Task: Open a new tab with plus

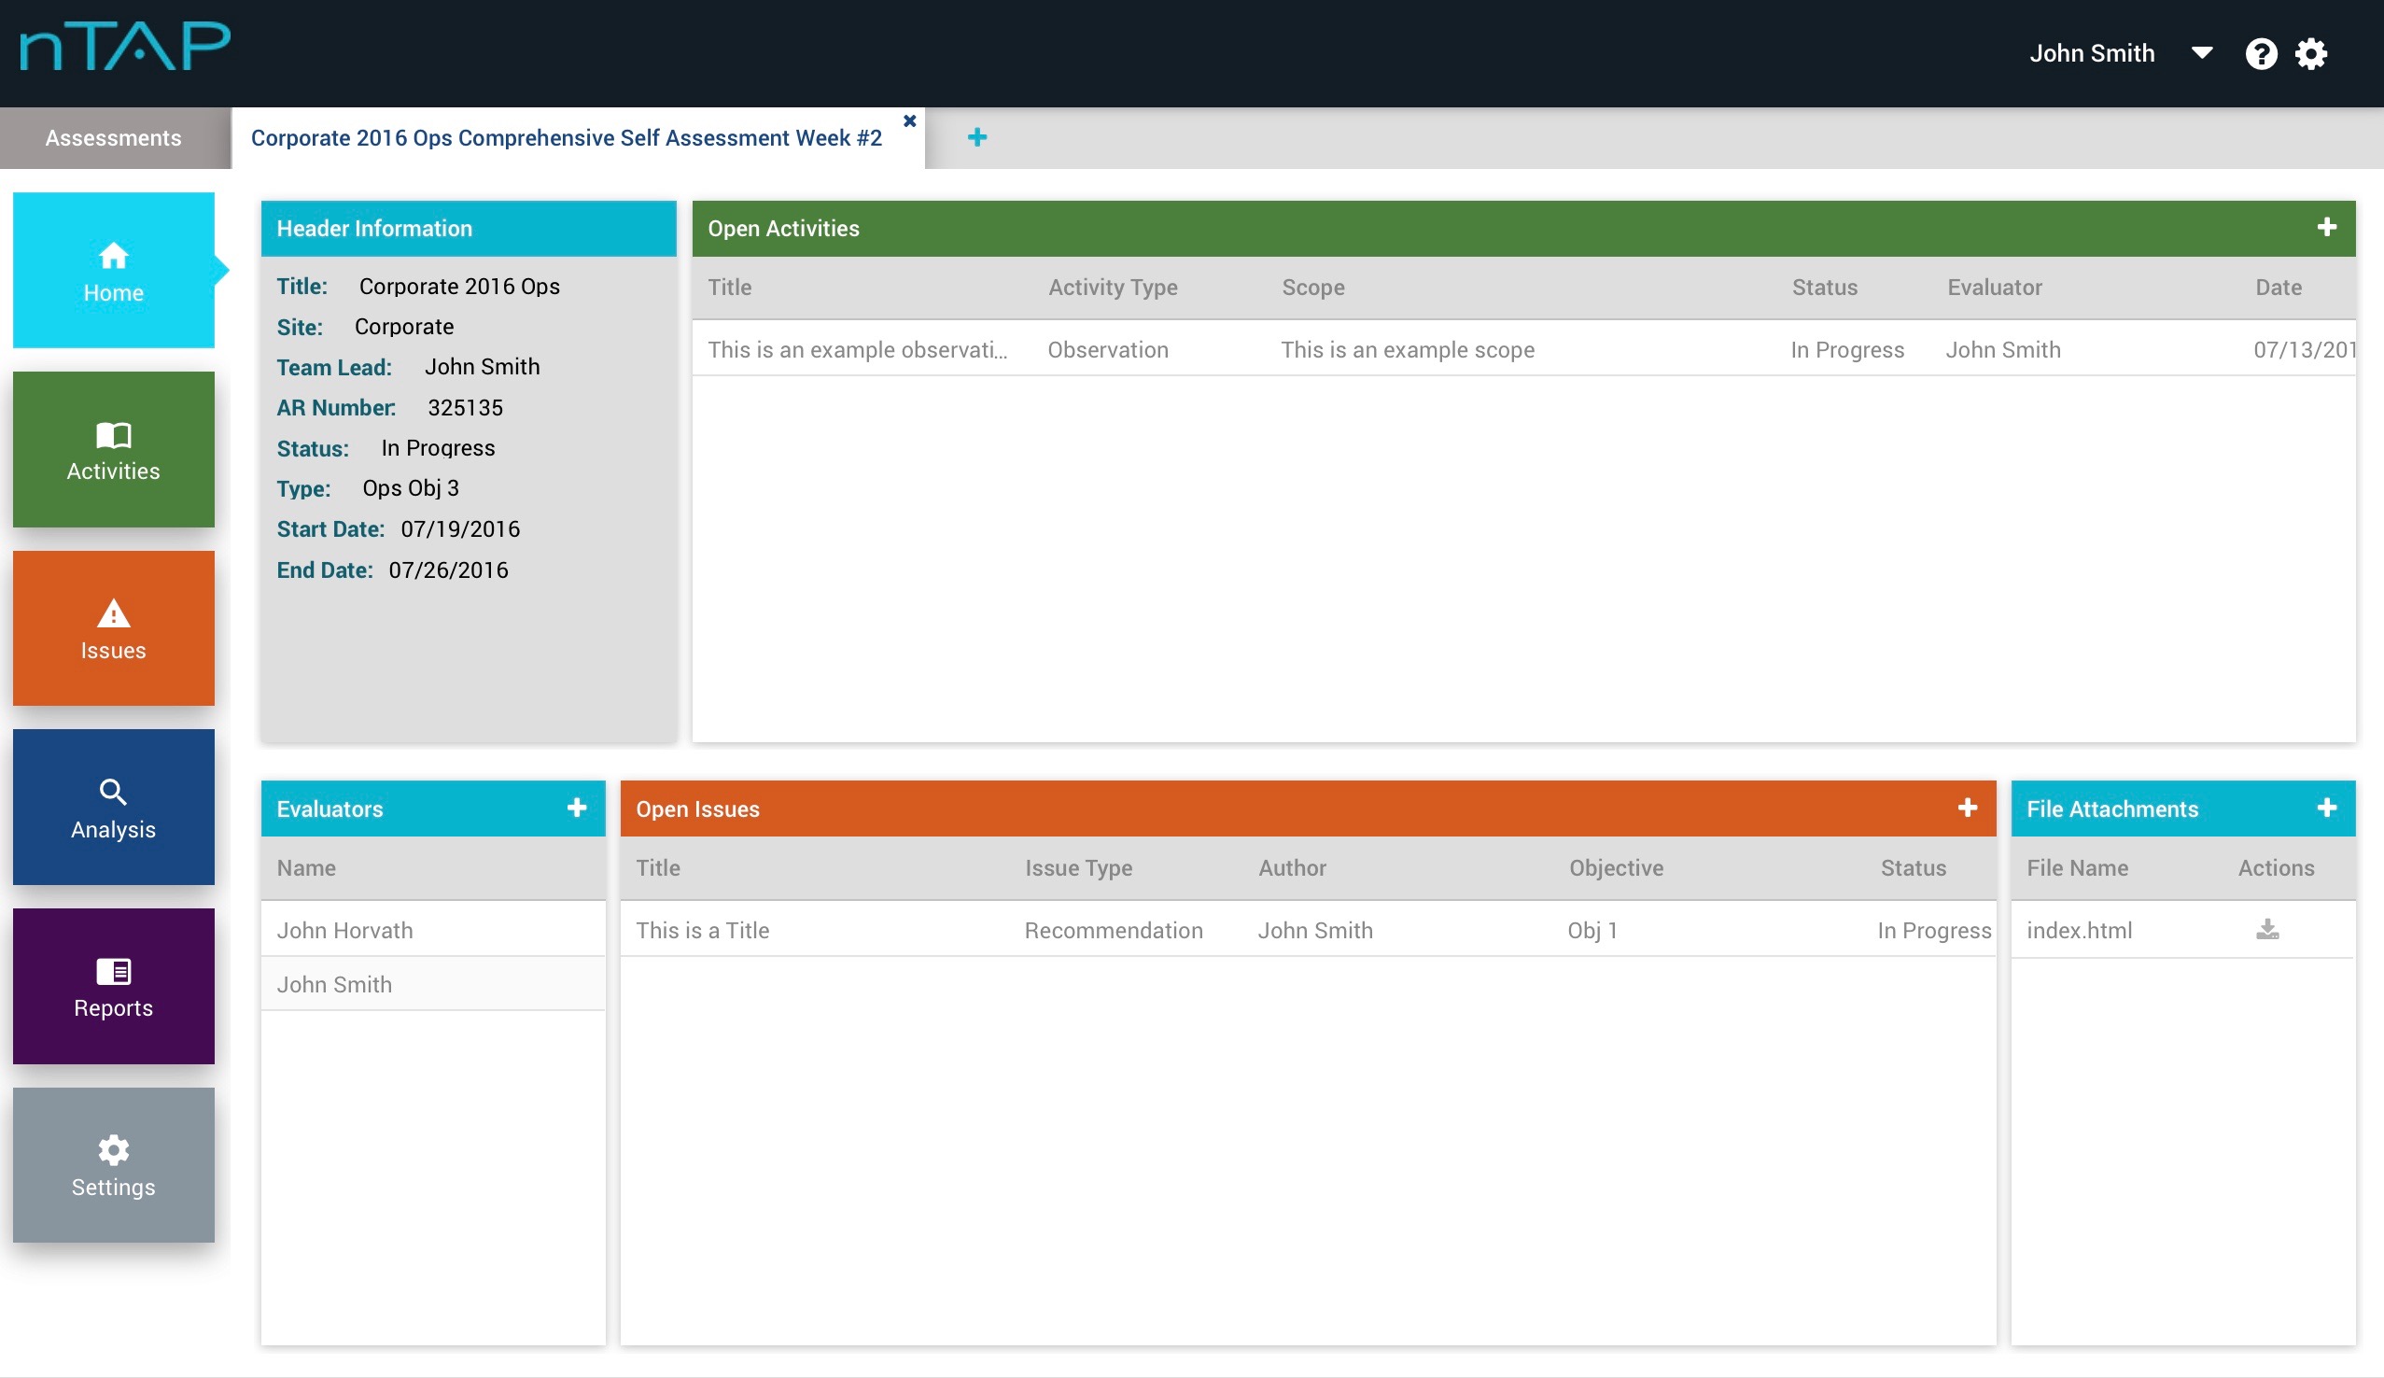Action: [x=977, y=138]
